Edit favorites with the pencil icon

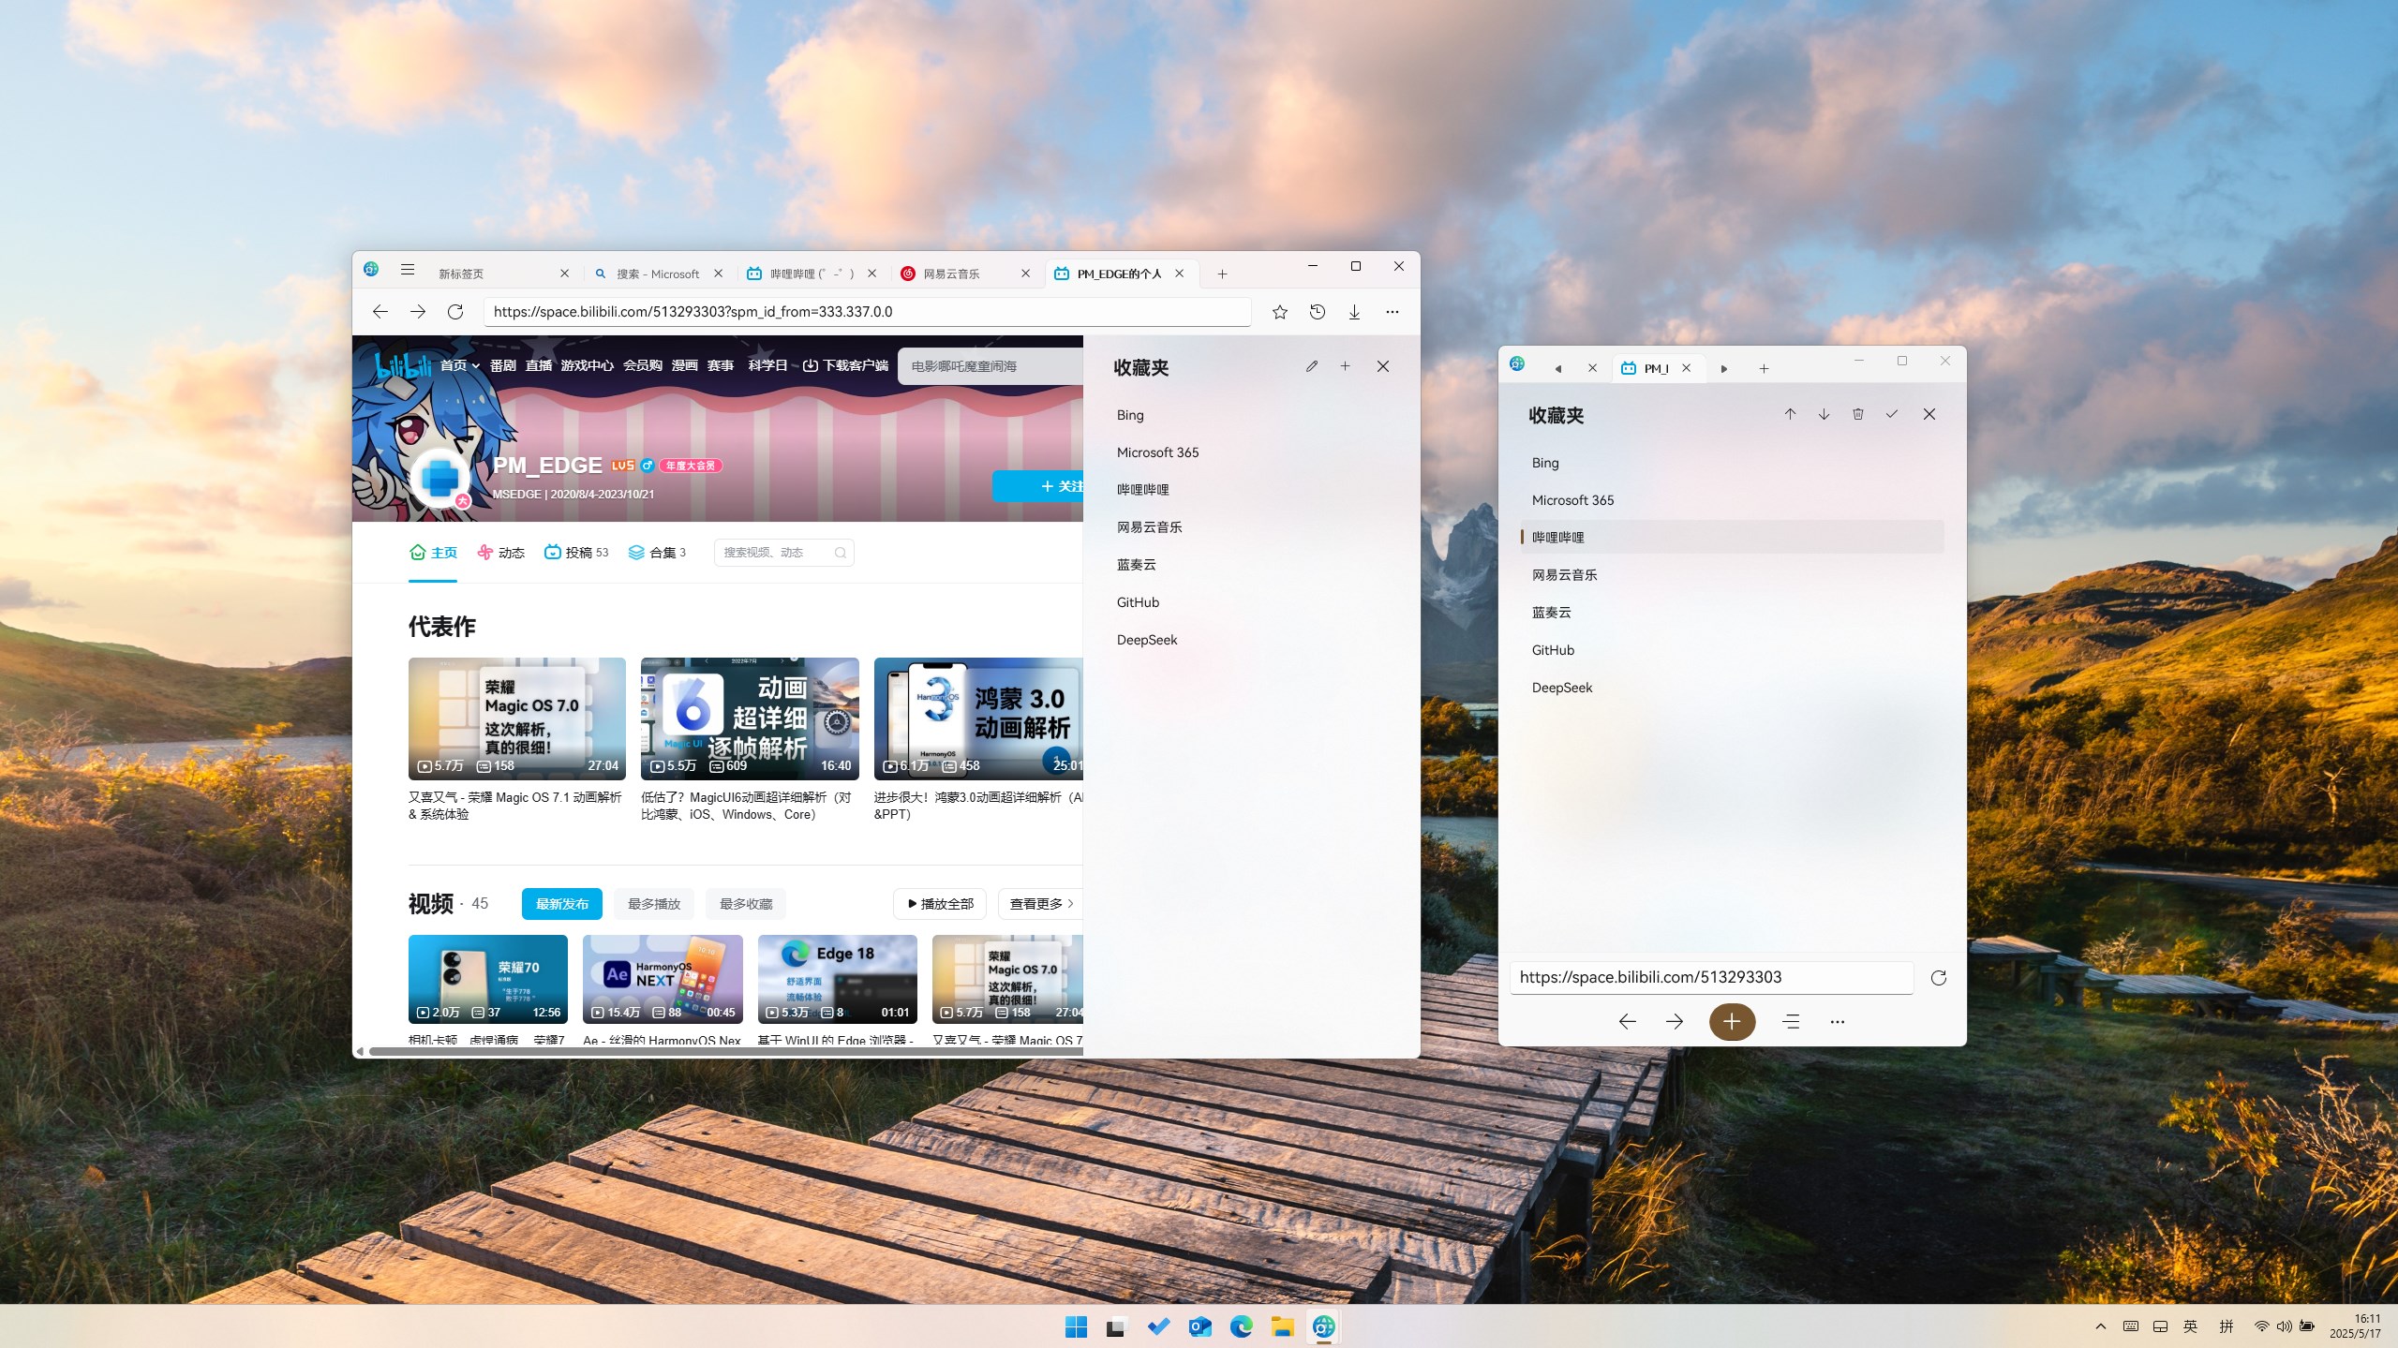pos(1312,366)
